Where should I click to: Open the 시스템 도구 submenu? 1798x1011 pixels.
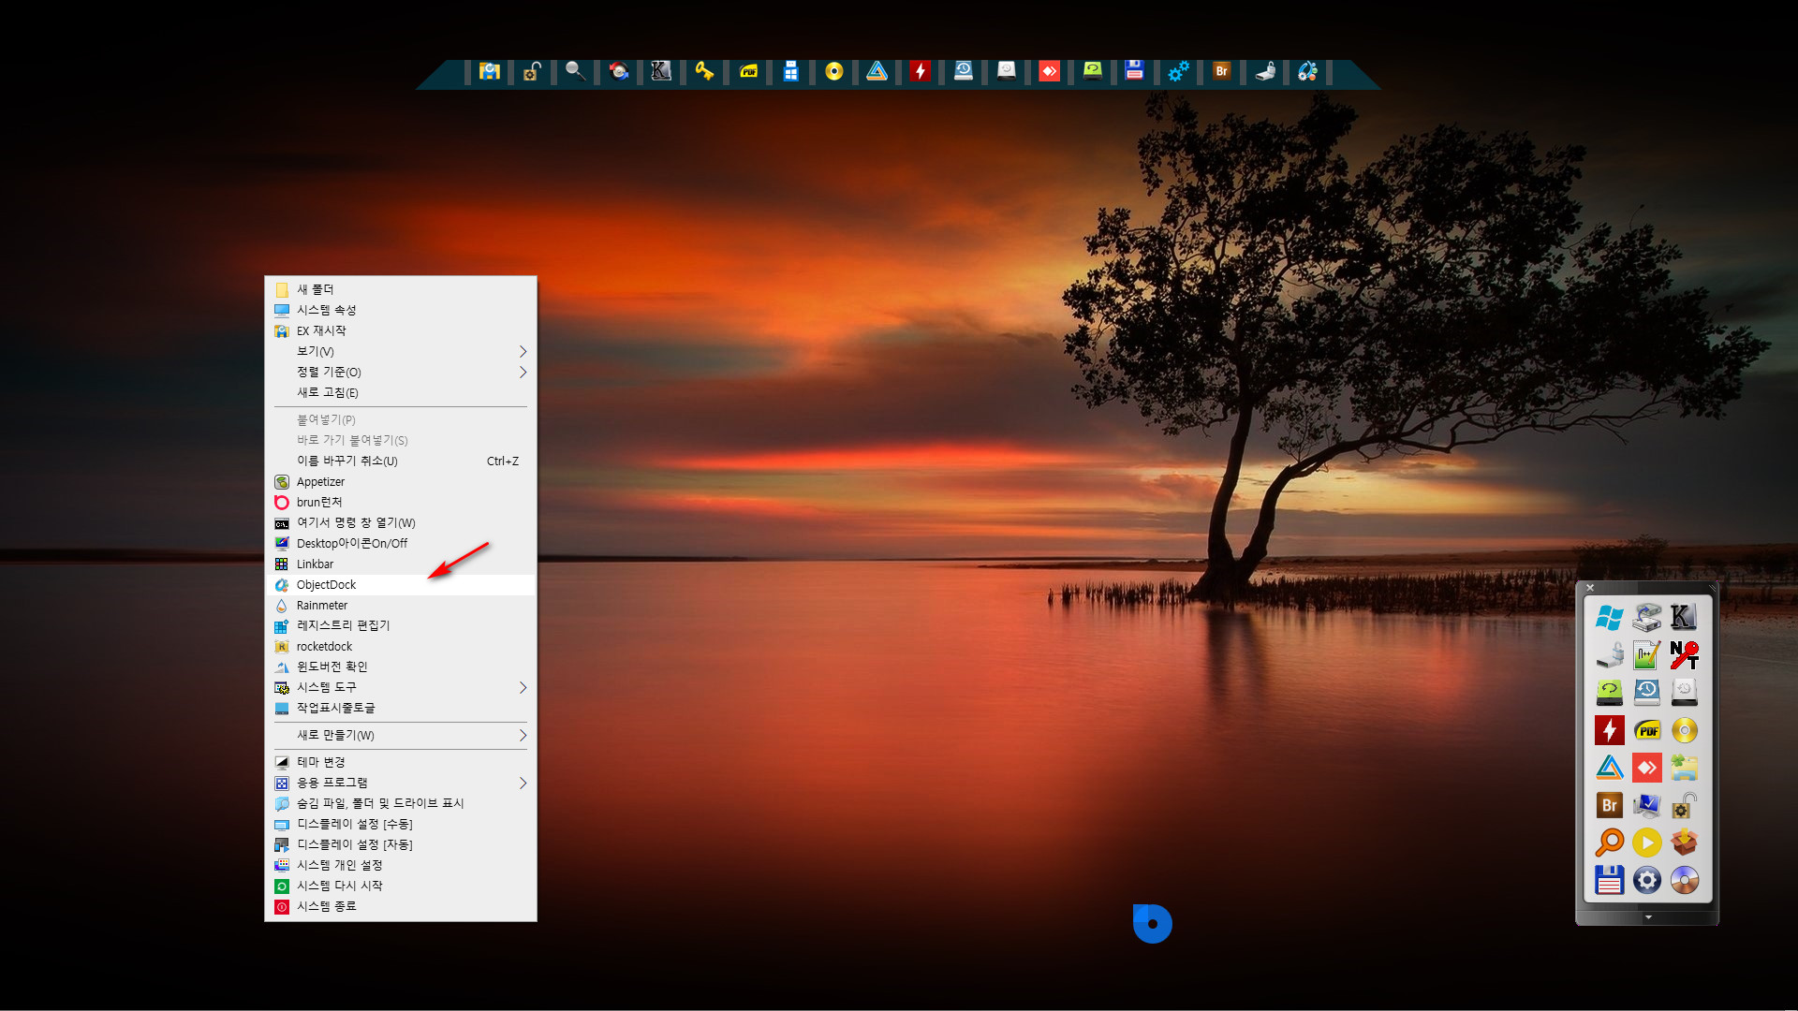pos(401,687)
